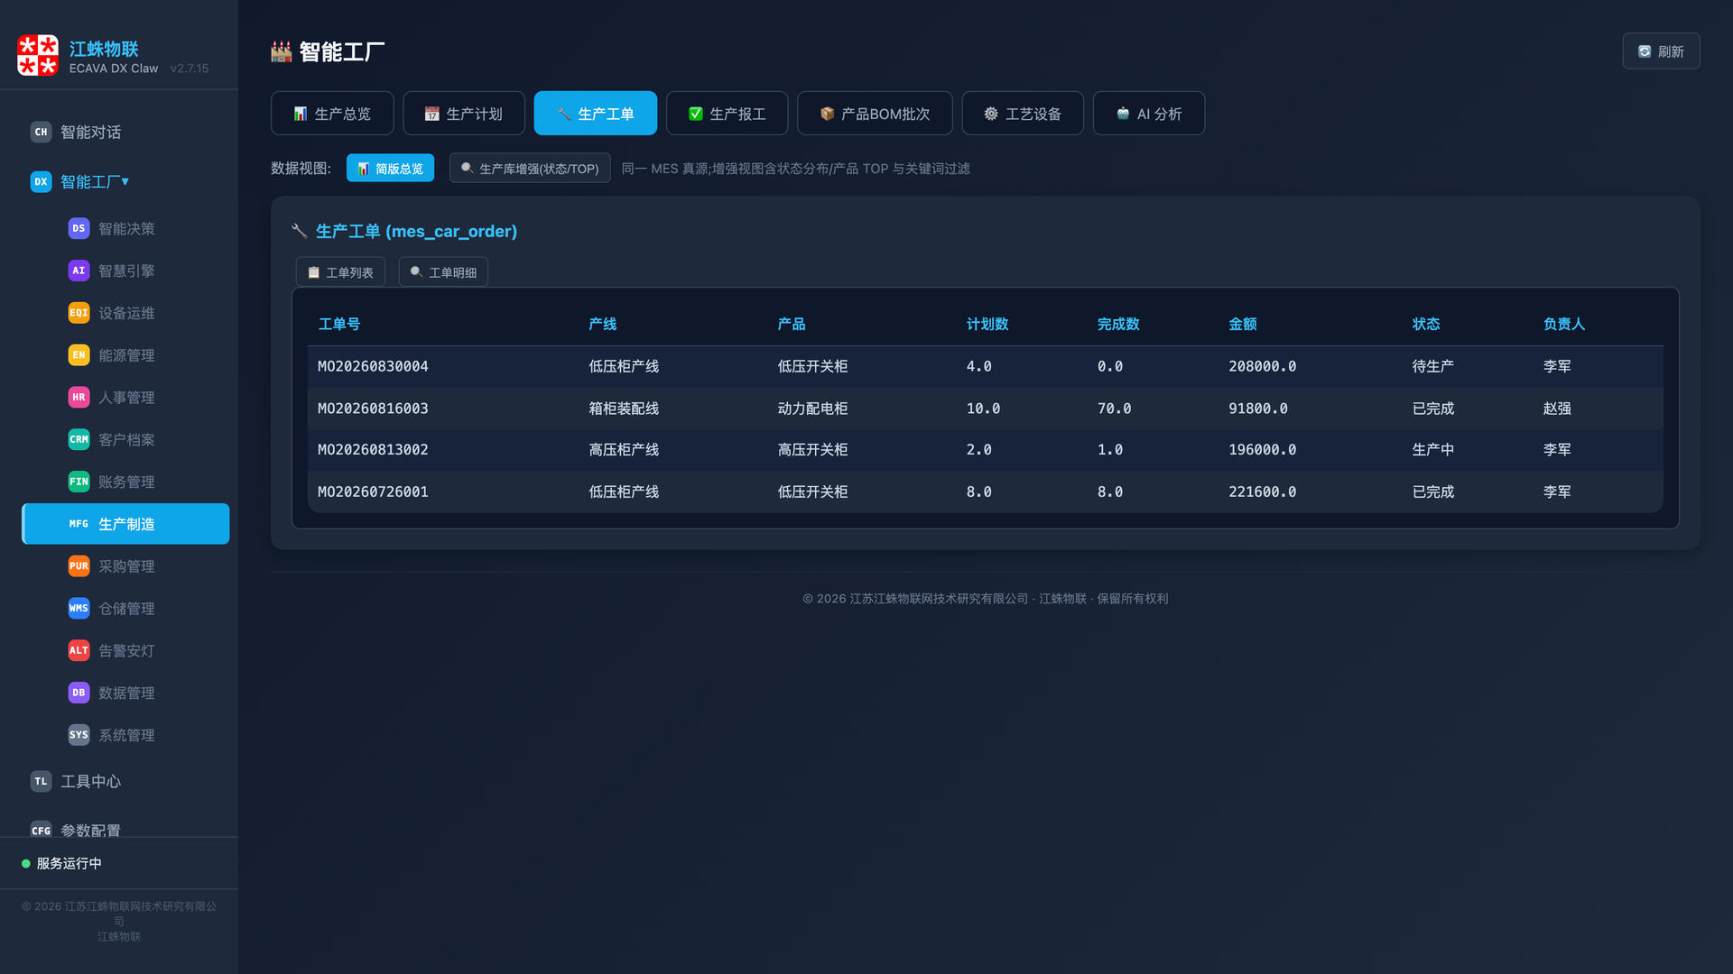Screen dimensions: 1733x974
Task: Show the 工单列表 sub-view
Action: point(340,272)
